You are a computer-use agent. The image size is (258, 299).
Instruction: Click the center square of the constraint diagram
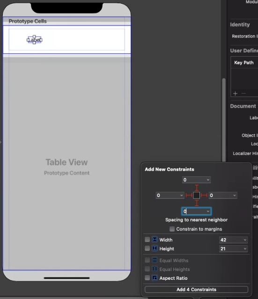pyautogui.click(x=197, y=195)
